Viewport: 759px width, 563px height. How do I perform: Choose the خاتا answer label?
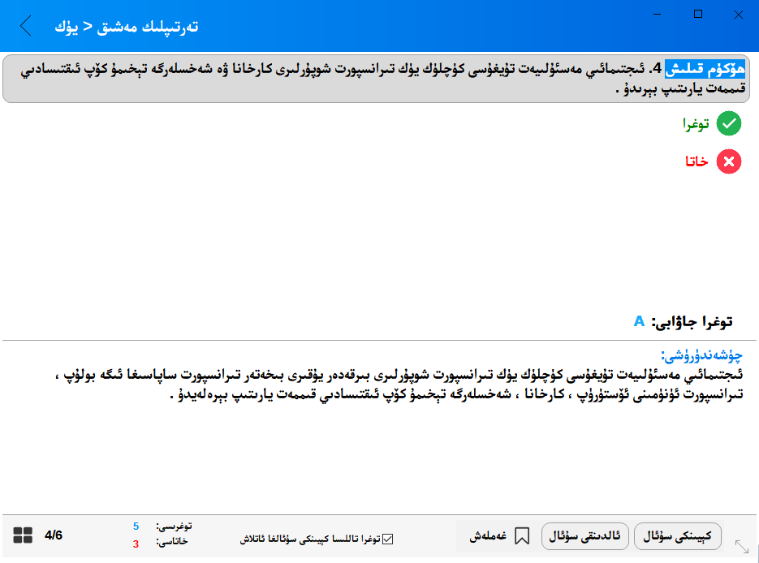tap(698, 161)
